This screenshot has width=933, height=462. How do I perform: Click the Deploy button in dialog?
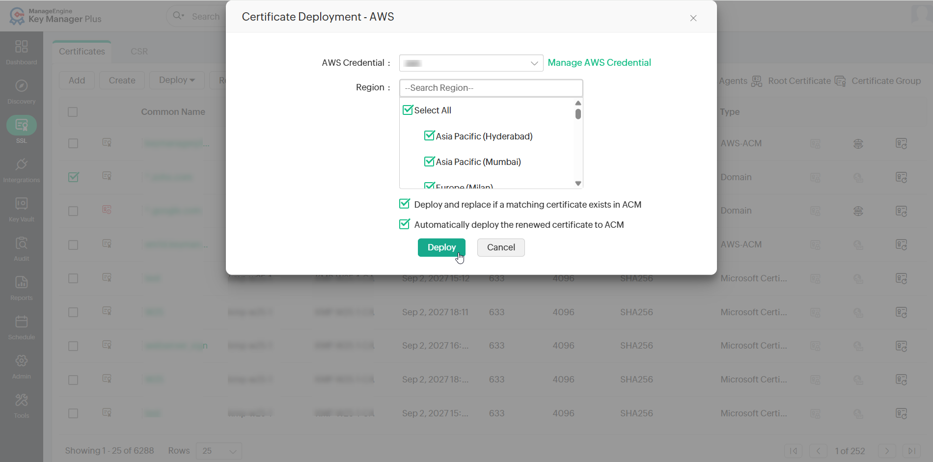coord(441,247)
